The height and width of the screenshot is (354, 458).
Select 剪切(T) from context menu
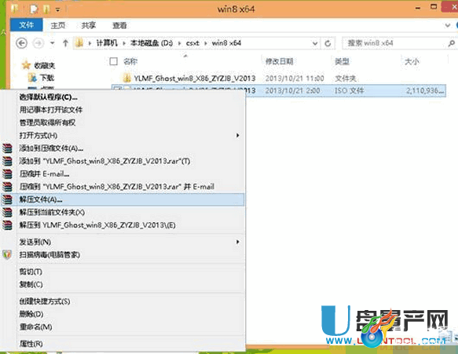click(31, 272)
